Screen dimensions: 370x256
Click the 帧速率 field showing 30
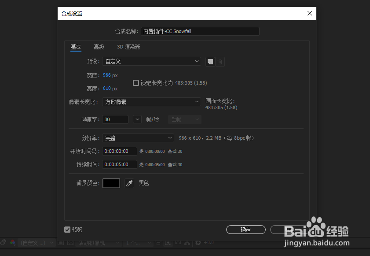pyautogui.click(x=115, y=119)
